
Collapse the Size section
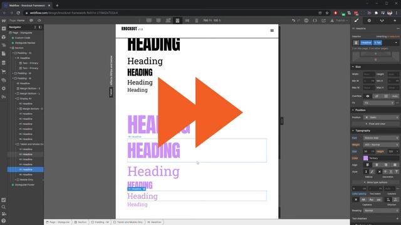pos(353,67)
